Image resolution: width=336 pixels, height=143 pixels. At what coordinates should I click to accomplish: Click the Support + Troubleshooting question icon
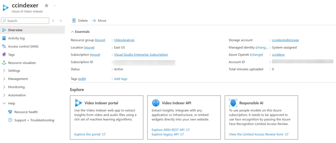pos(10,120)
